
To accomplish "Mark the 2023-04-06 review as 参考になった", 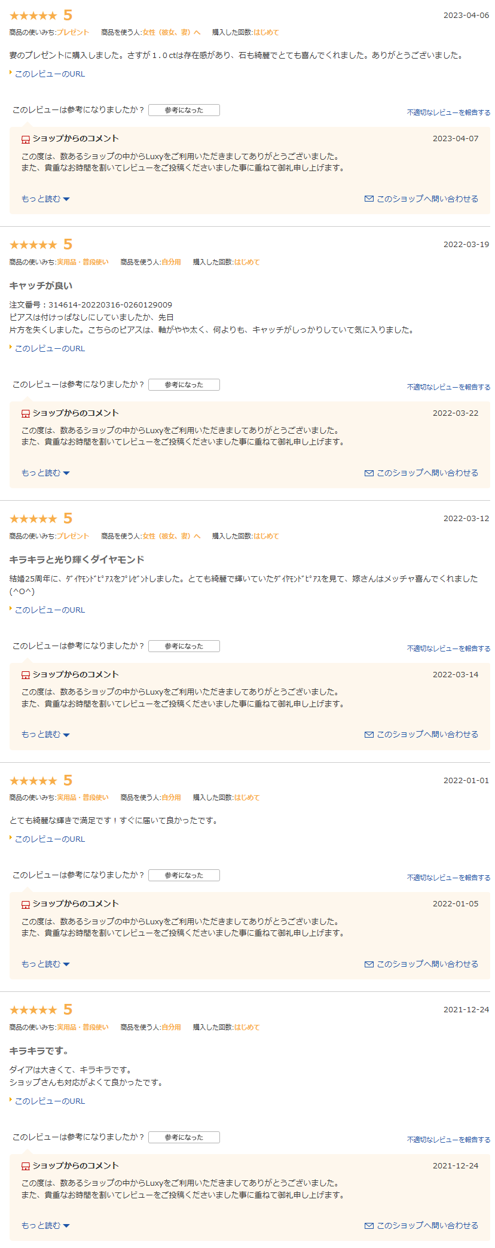I will click(184, 110).
